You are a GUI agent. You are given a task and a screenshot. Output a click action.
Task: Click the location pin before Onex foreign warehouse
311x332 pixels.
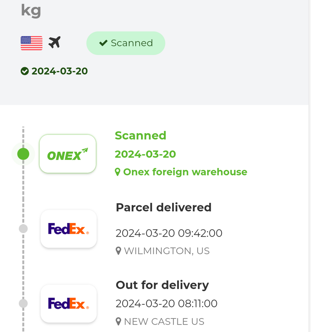[x=118, y=172]
